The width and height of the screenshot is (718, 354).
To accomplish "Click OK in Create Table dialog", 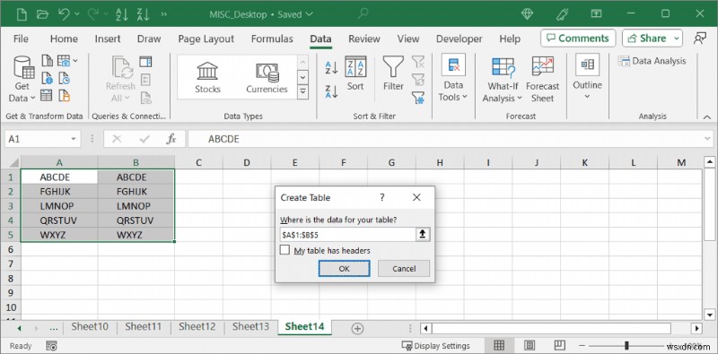I will 344,269.
